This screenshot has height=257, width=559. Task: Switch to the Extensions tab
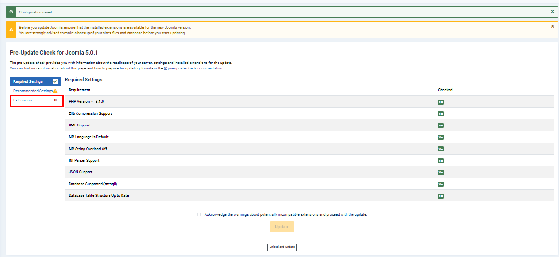(23, 100)
